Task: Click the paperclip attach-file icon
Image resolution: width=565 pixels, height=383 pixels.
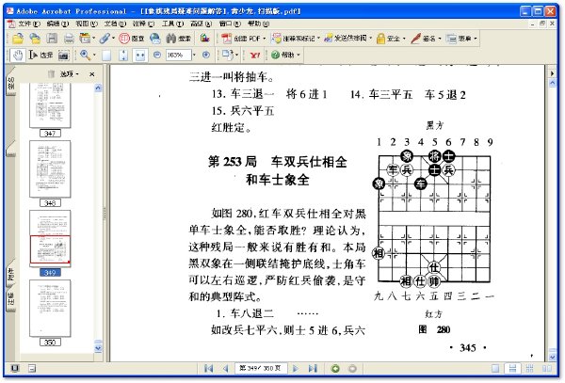Action: pyautogui.click(x=105, y=39)
